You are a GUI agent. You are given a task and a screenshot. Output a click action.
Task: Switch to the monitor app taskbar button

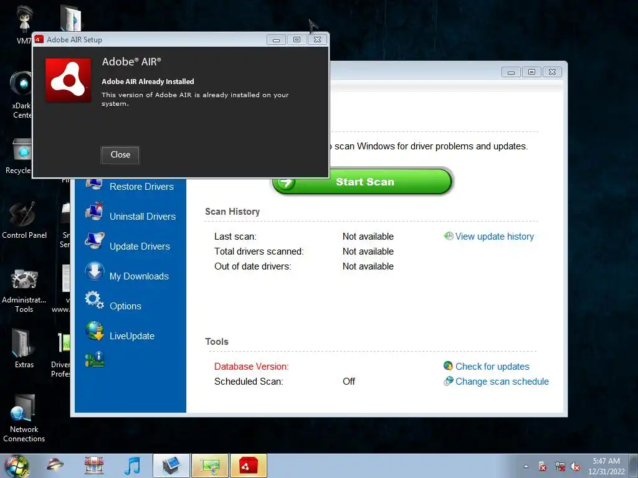point(171,466)
